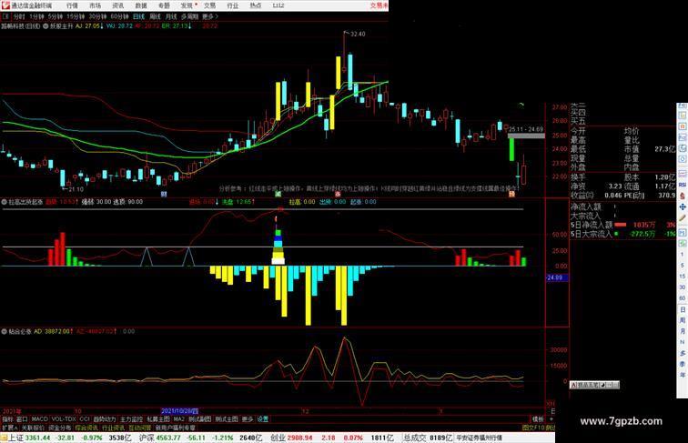688x443 pixels.
Task: Click the IME toolbar A icon
Action: click(x=573, y=385)
